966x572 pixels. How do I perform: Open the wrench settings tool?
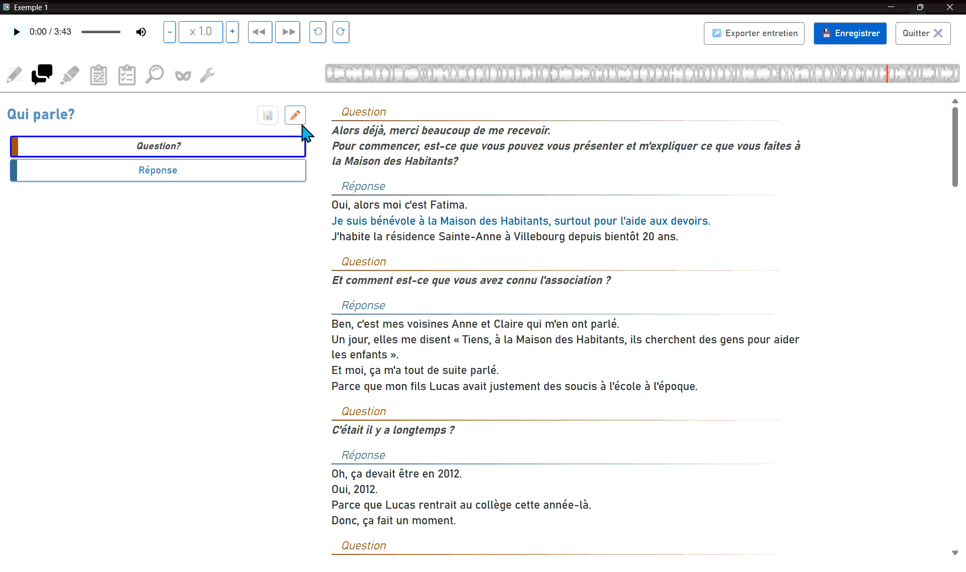coord(207,75)
